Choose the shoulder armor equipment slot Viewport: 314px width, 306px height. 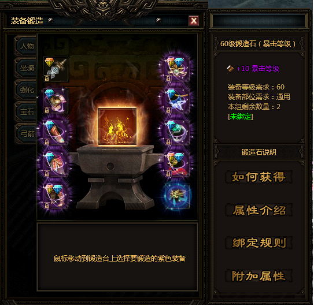(56, 101)
